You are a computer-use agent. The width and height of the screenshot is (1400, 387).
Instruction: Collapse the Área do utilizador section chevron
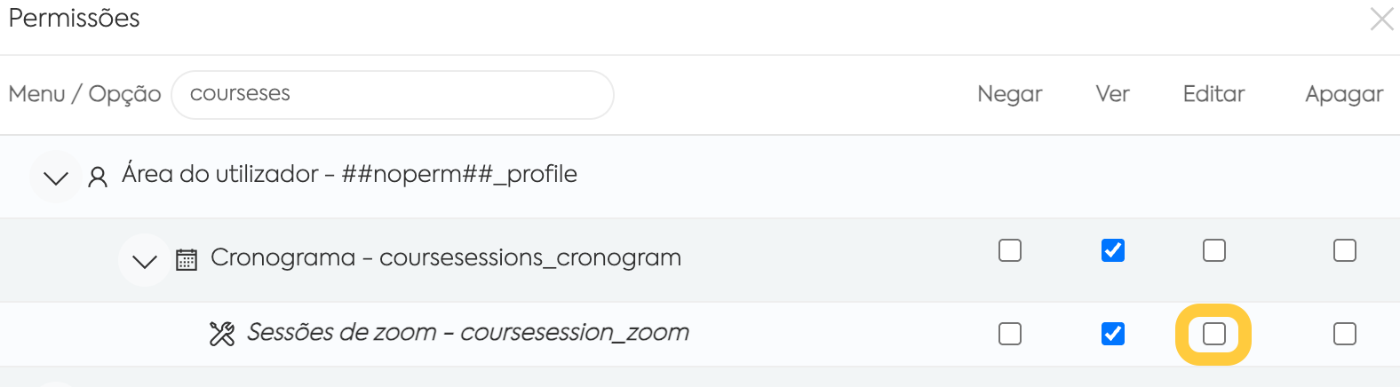click(x=56, y=178)
